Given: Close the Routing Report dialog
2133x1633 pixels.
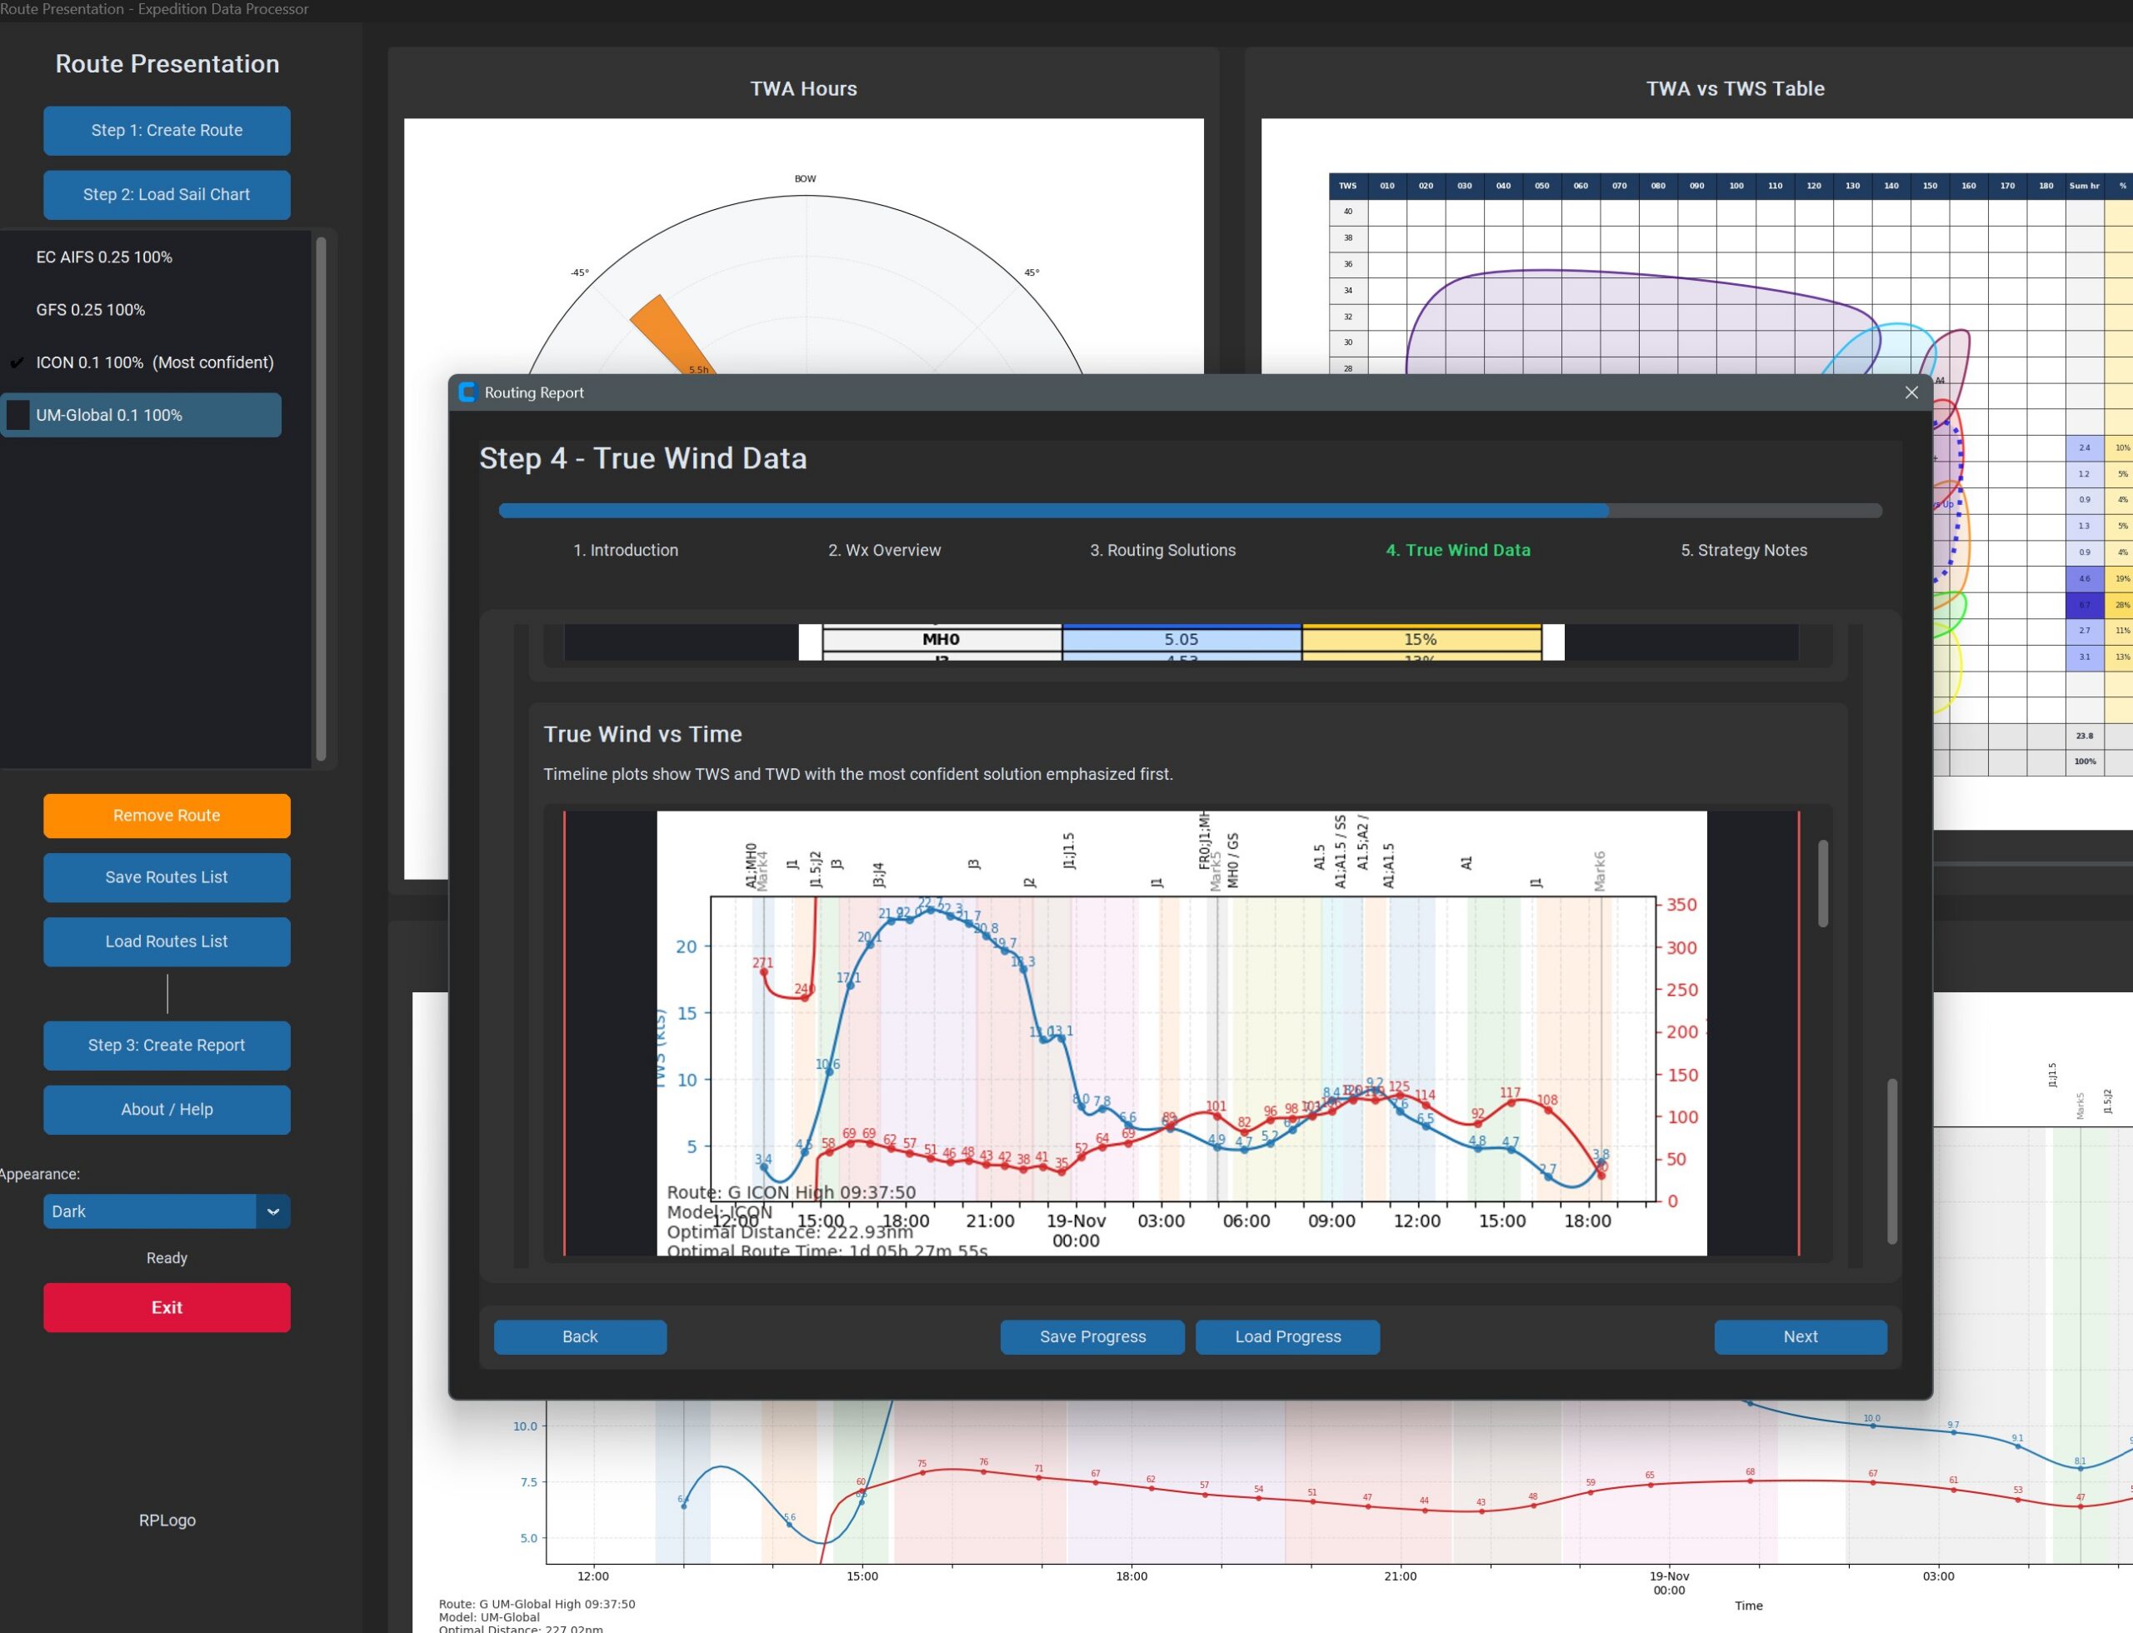Looking at the screenshot, I should coord(1911,392).
